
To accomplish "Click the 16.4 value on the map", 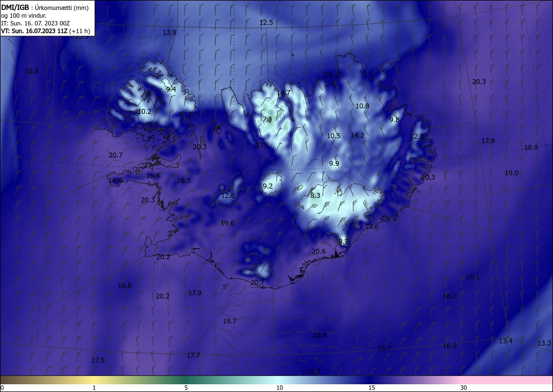I will pyautogui.click(x=153, y=176).
